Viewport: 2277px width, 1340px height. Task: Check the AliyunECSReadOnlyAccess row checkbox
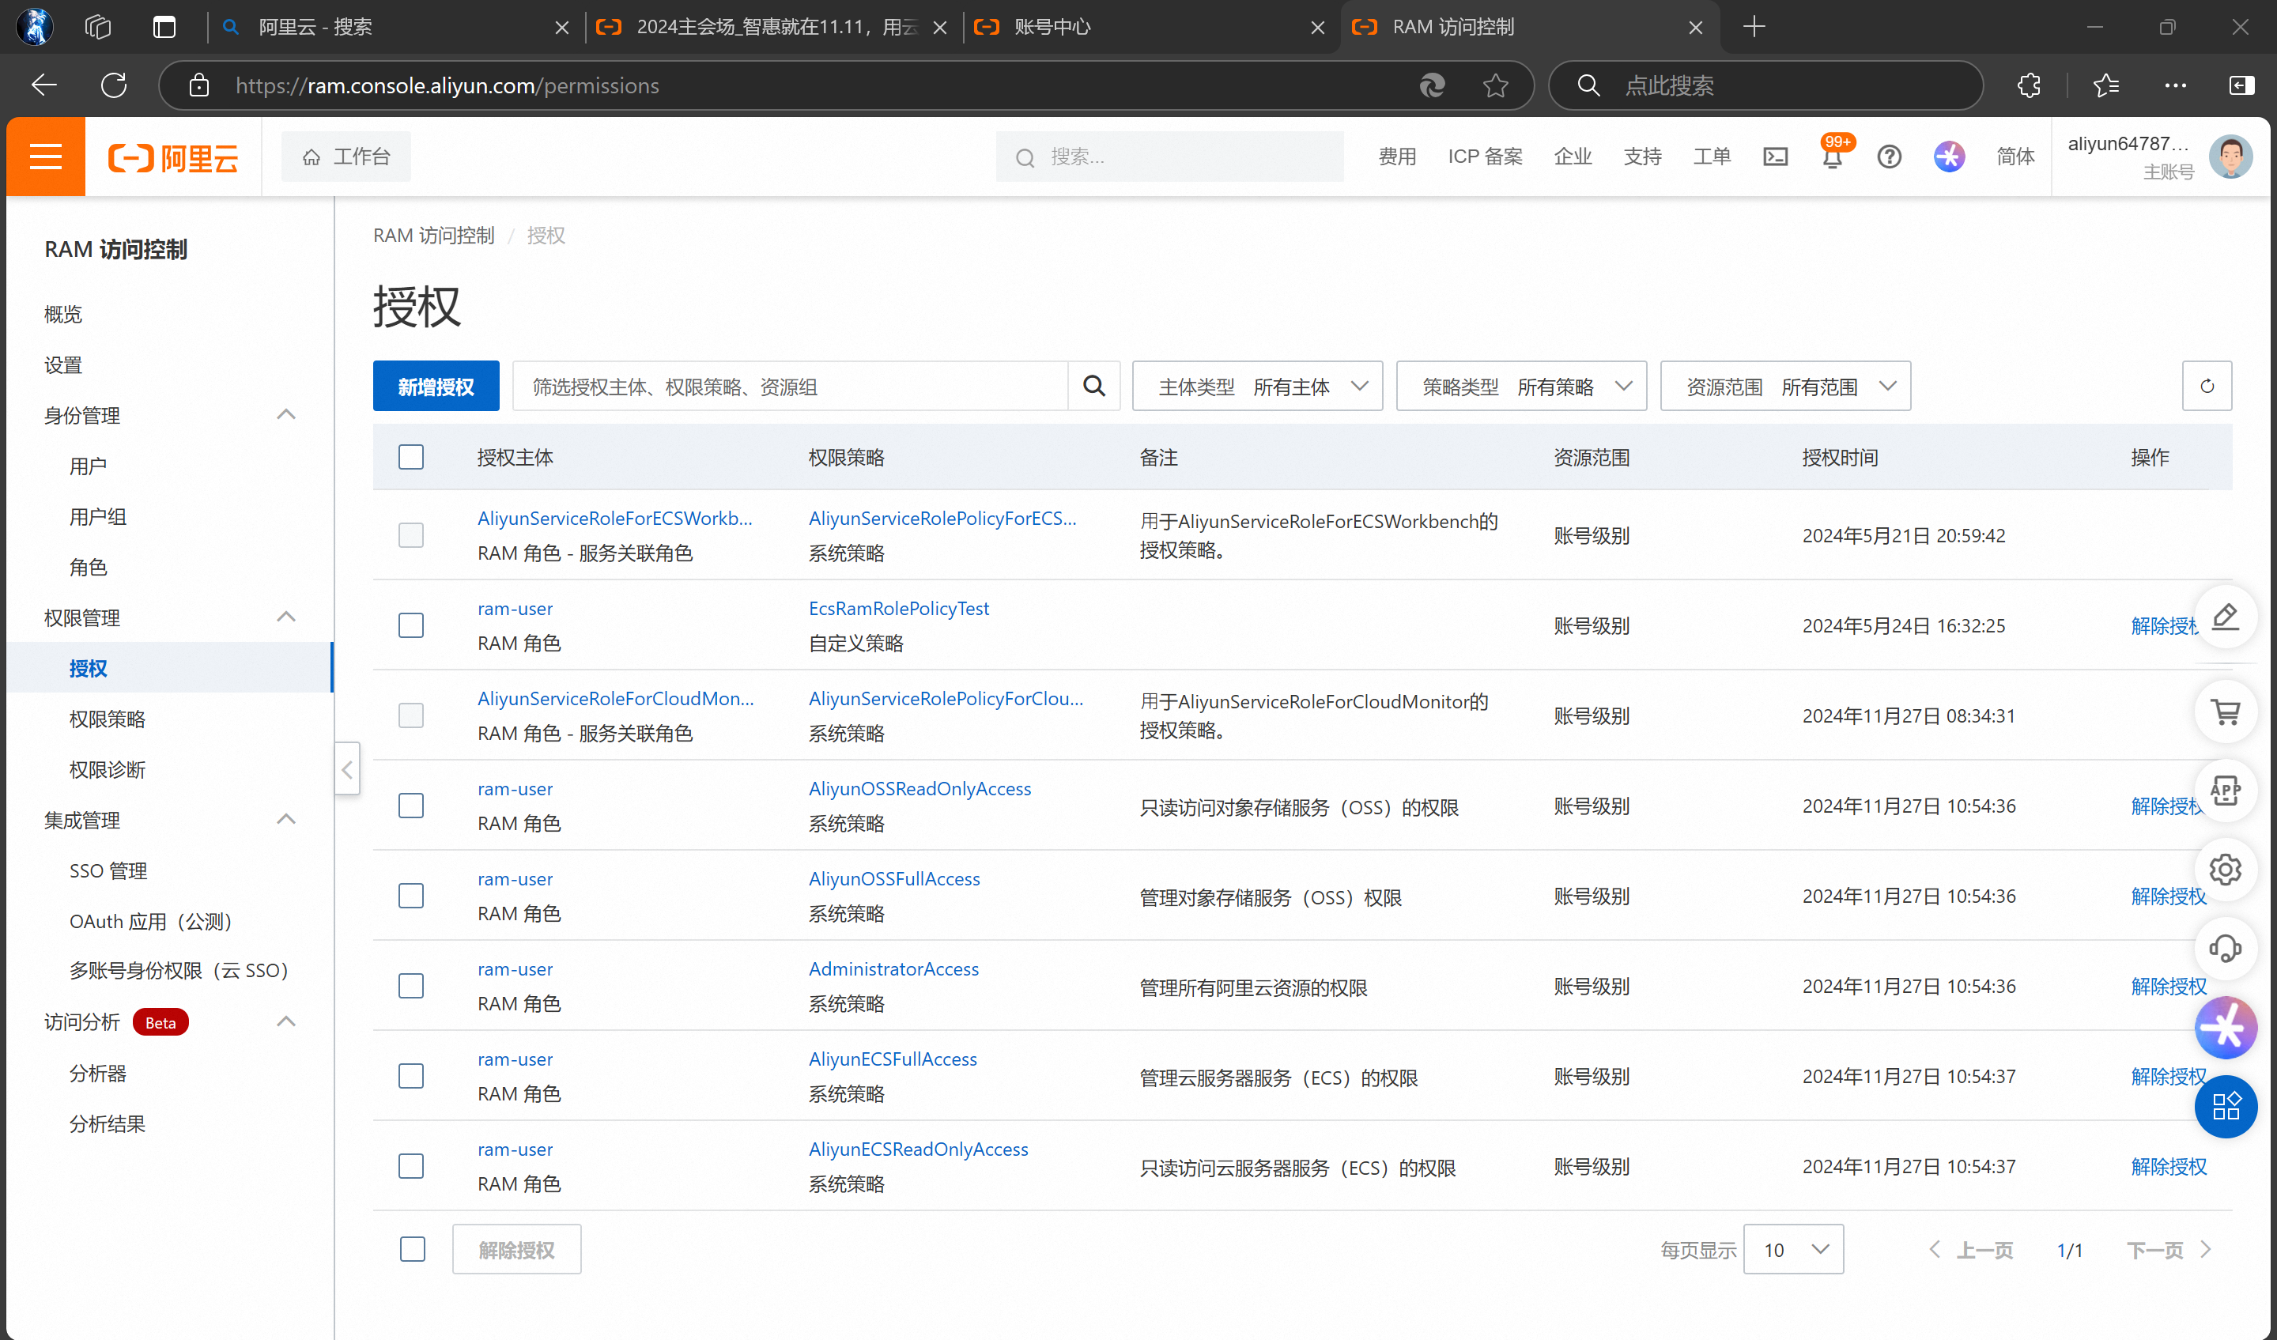tap(411, 1165)
